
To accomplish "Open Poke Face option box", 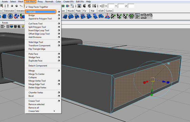I will click(59, 54).
